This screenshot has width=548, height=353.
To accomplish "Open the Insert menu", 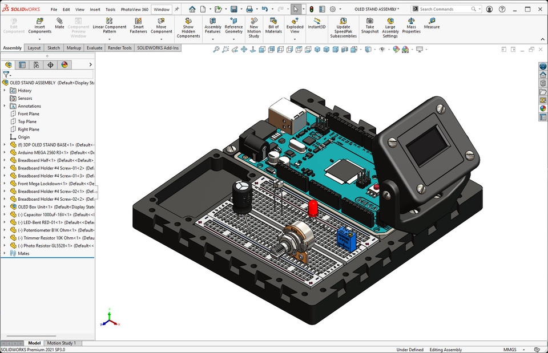I will click(94, 9).
